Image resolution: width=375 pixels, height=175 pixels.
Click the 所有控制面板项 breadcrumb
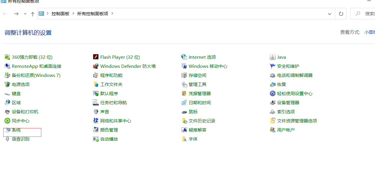[93, 14]
